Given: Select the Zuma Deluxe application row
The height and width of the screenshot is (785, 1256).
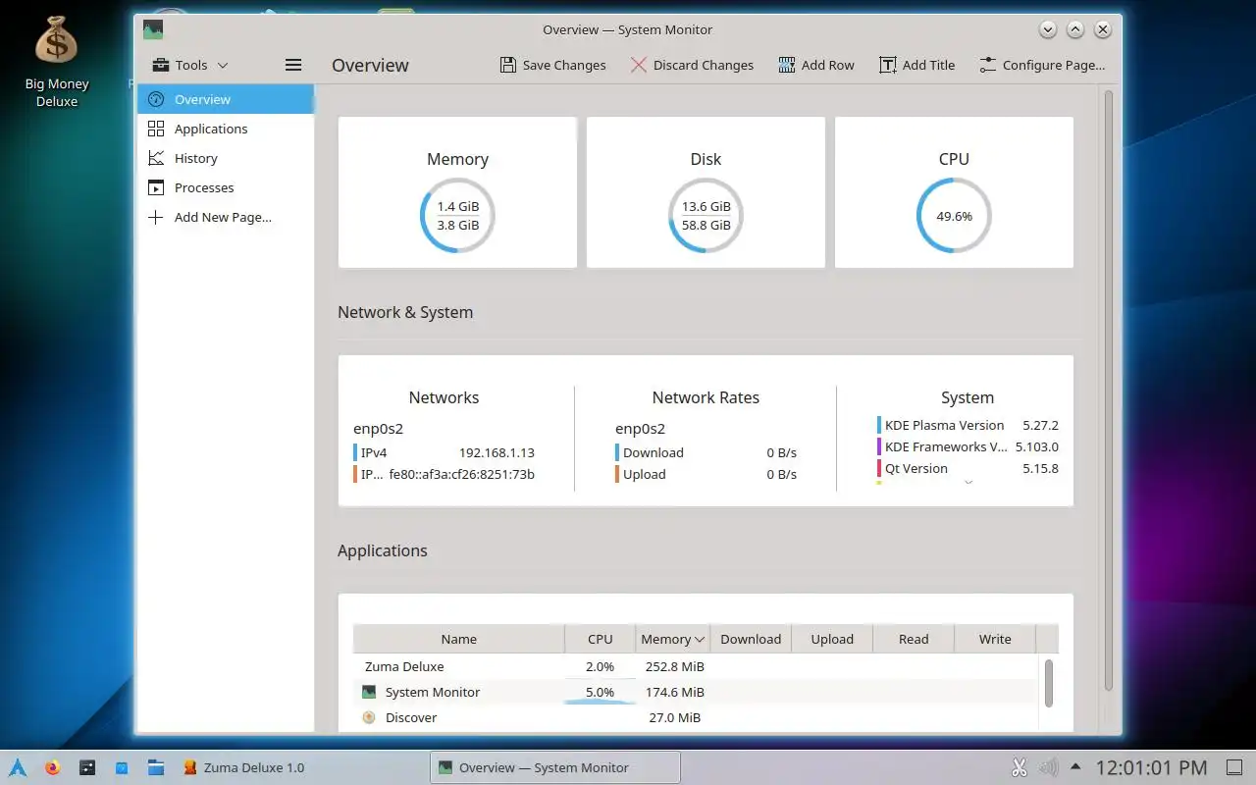Looking at the screenshot, I should [695, 666].
